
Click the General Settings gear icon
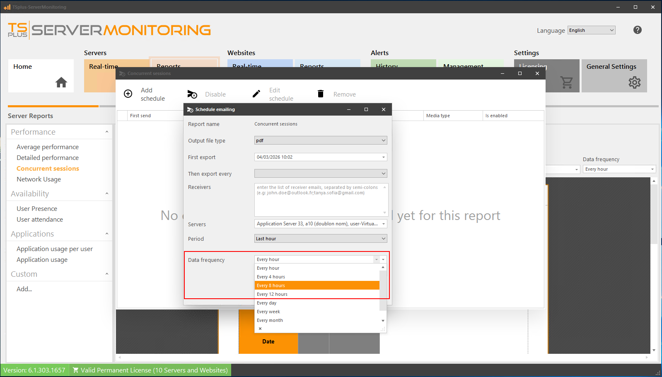tap(634, 82)
